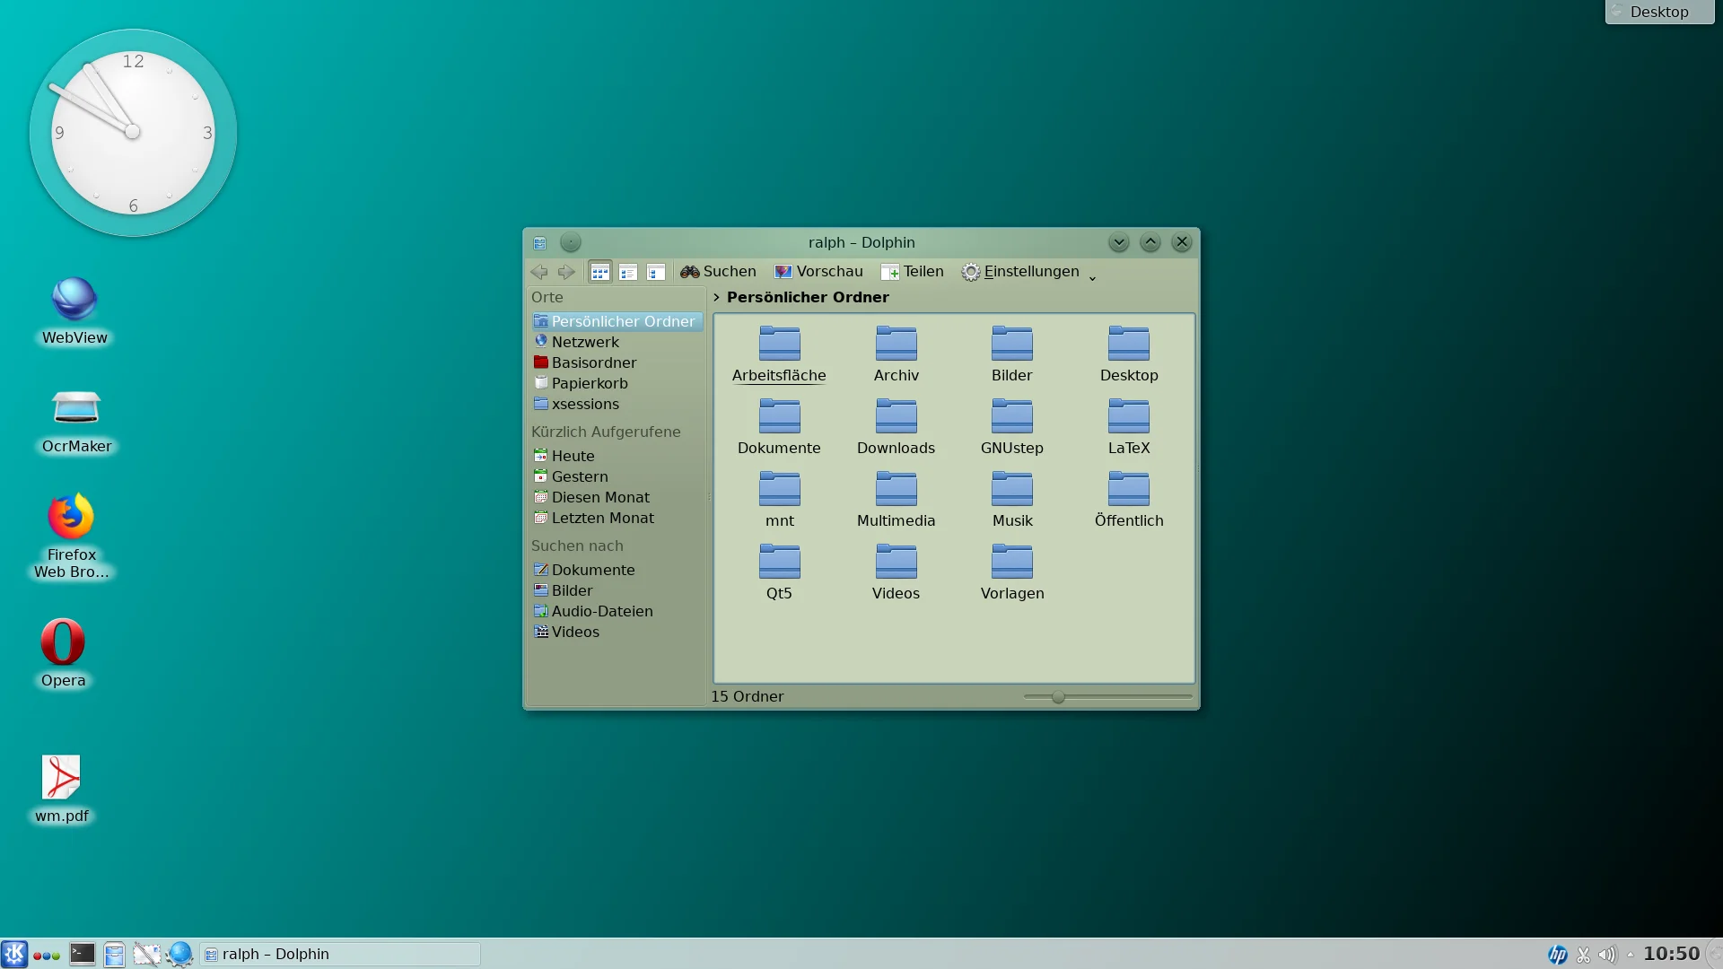Search for Audio-Dateien in sidebar
Viewport: 1723px width, 969px height.
(x=616, y=611)
